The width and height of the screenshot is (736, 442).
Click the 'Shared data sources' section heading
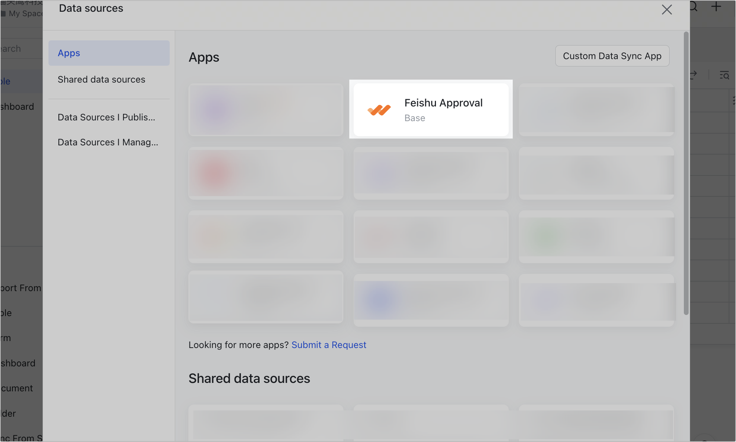click(x=249, y=378)
